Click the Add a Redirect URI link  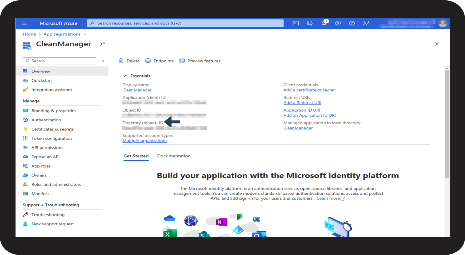click(302, 103)
